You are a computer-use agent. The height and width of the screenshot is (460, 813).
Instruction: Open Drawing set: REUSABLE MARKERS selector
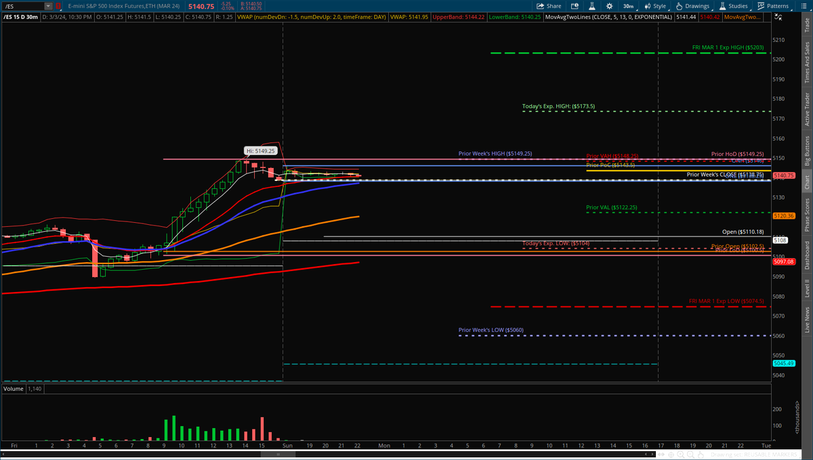point(754,455)
